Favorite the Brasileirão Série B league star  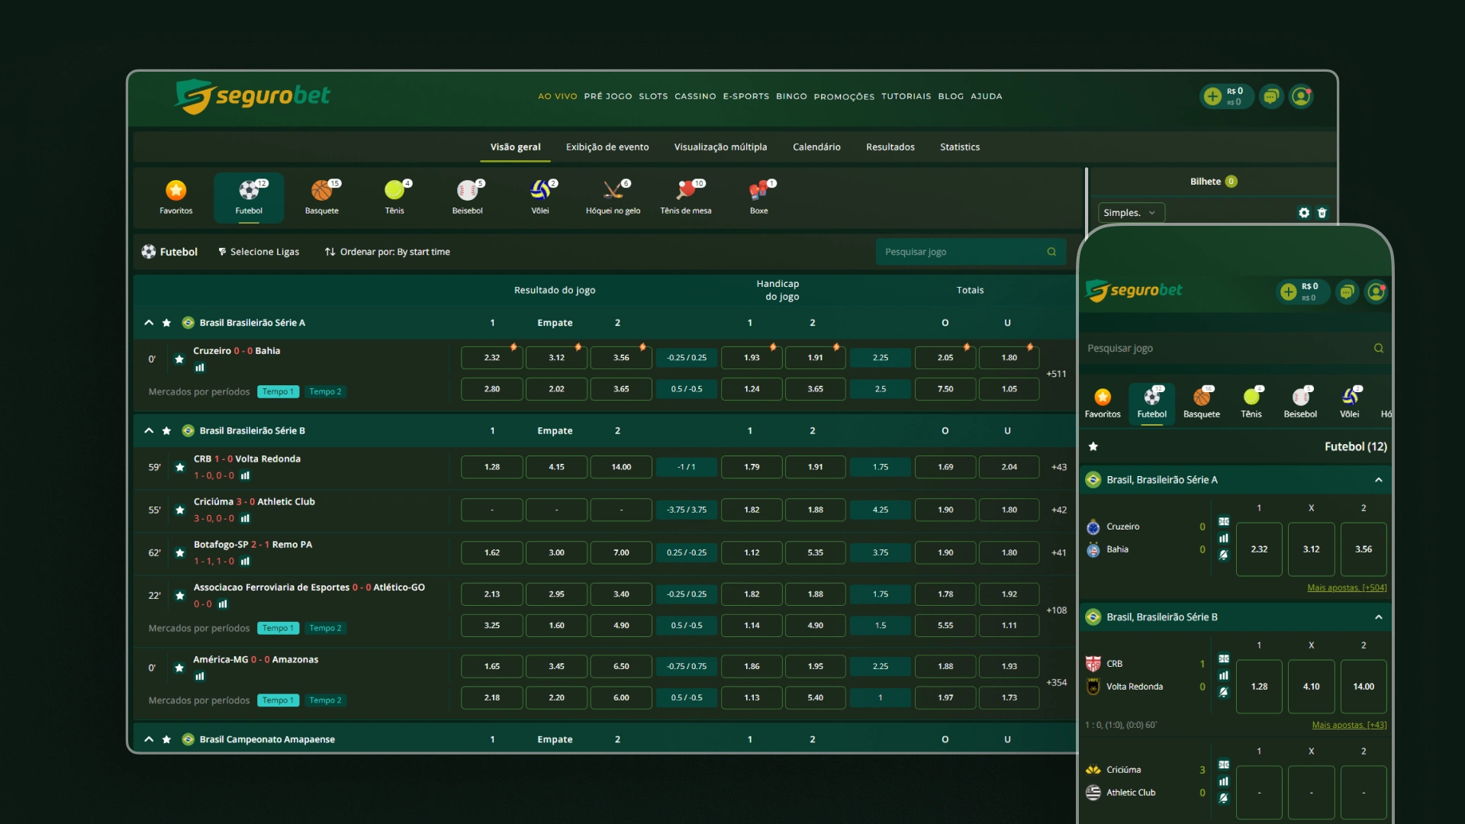pos(166,430)
